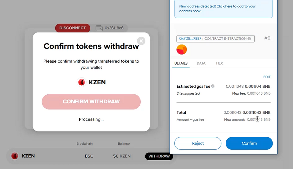The image size is (293, 169).
Task: Click the KZEN token logo in dialog
Action: (x=81, y=82)
